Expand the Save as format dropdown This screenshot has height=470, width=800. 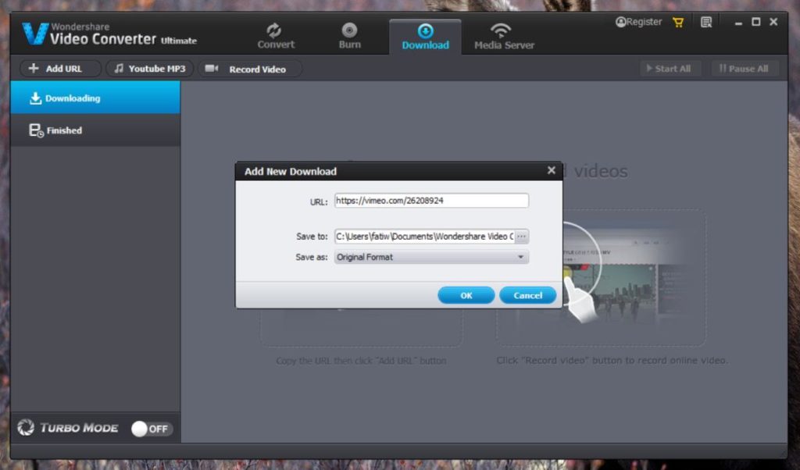click(520, 257)
